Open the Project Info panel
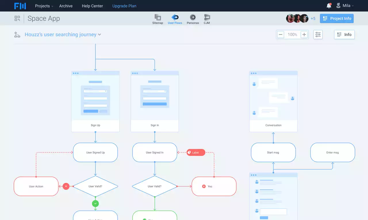368x220 pixels. 337,18
